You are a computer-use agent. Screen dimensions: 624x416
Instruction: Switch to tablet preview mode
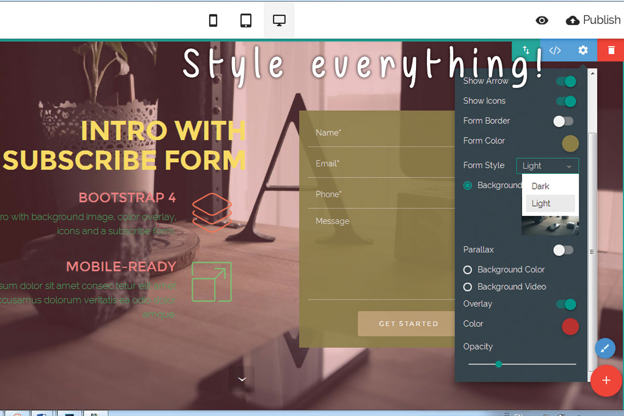tap(246, 20)
